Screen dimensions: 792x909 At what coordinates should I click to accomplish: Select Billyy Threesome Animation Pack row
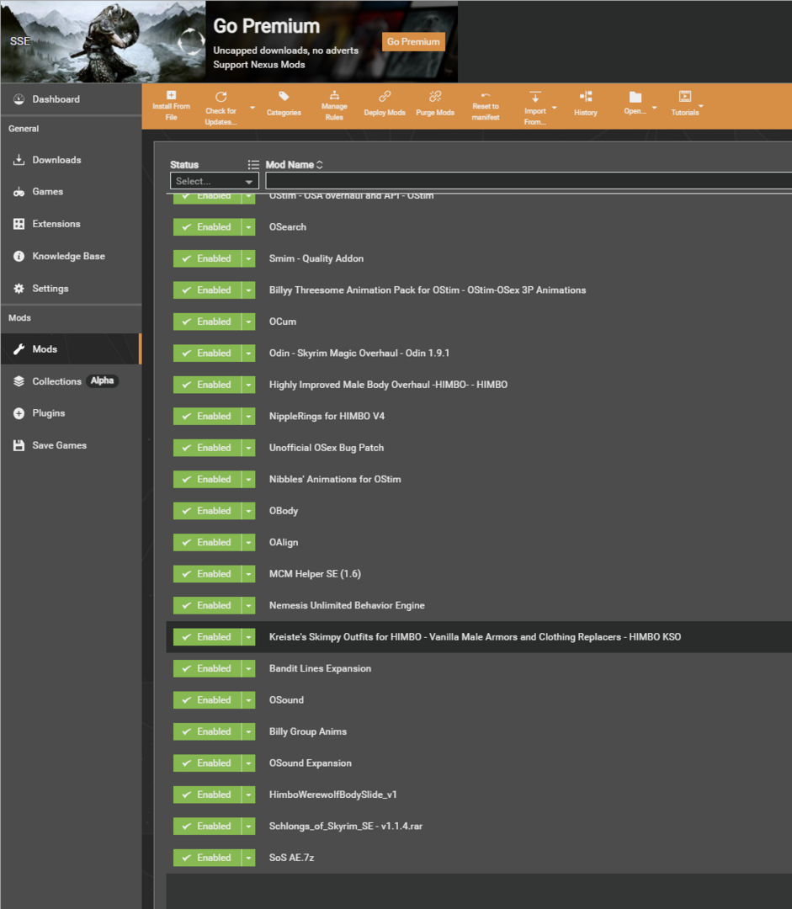479,290
